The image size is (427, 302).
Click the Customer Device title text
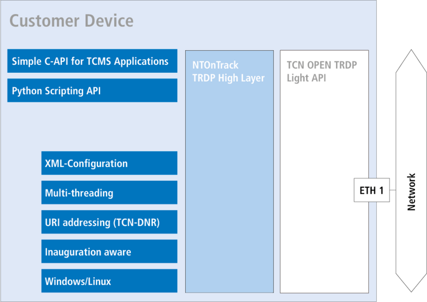click(72, 21)
